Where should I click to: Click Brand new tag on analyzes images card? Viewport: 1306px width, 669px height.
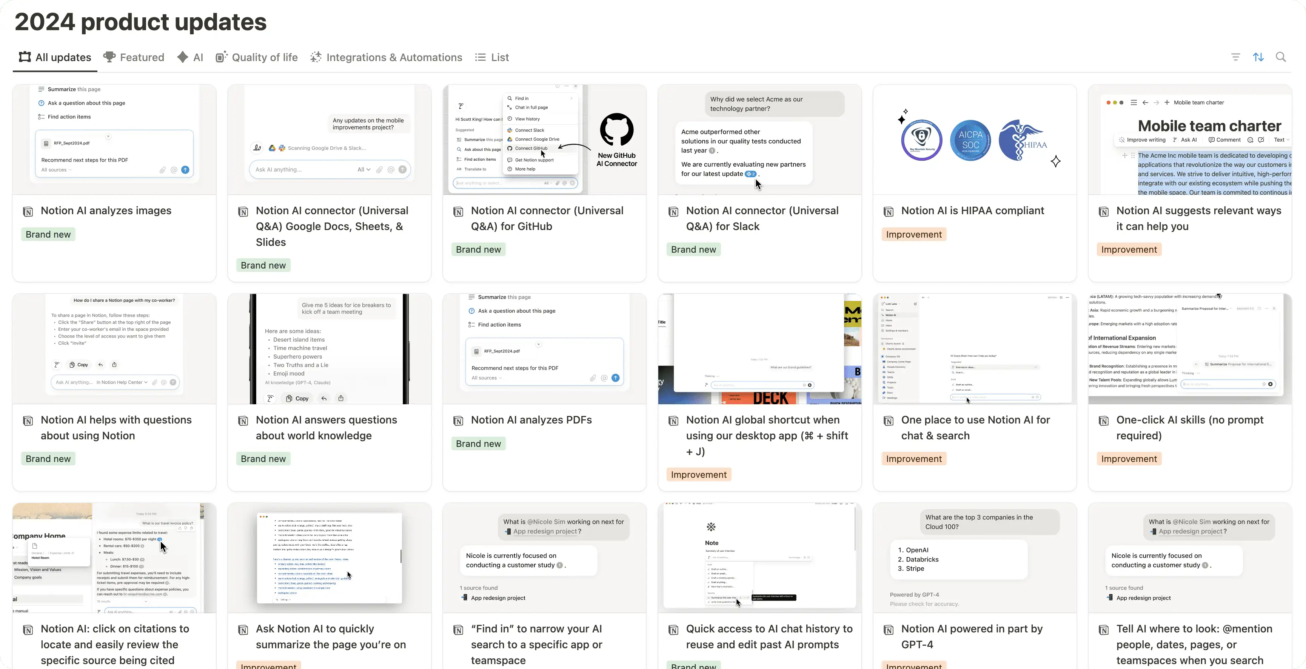click(x=48, y=235)
